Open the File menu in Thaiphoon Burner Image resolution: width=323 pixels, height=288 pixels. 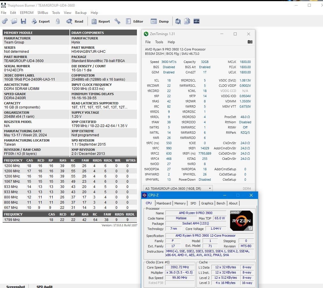point(3,13)
